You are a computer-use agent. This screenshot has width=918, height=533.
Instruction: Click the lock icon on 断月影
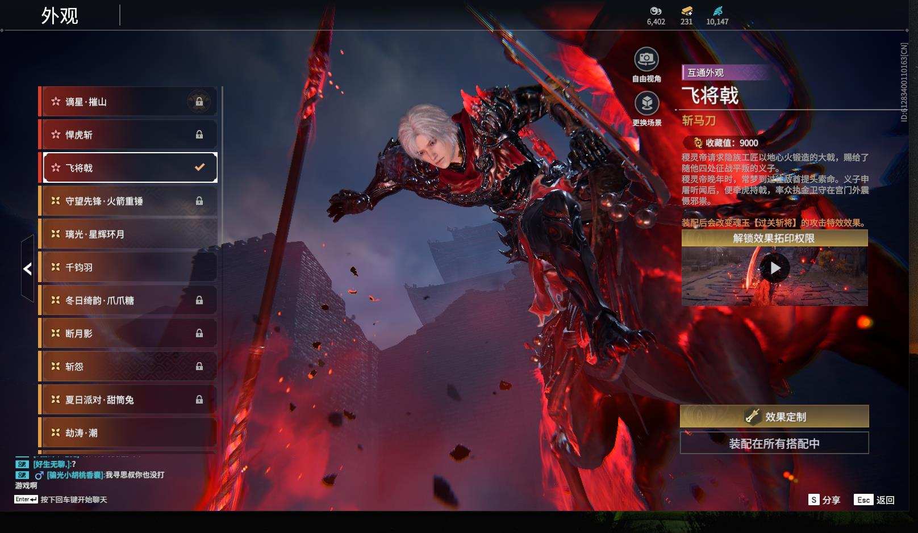pos(199,333)
